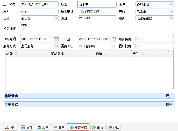Expand the 通话录音 section
Viewport: 178px width, 131px height.
click(169, 96)
